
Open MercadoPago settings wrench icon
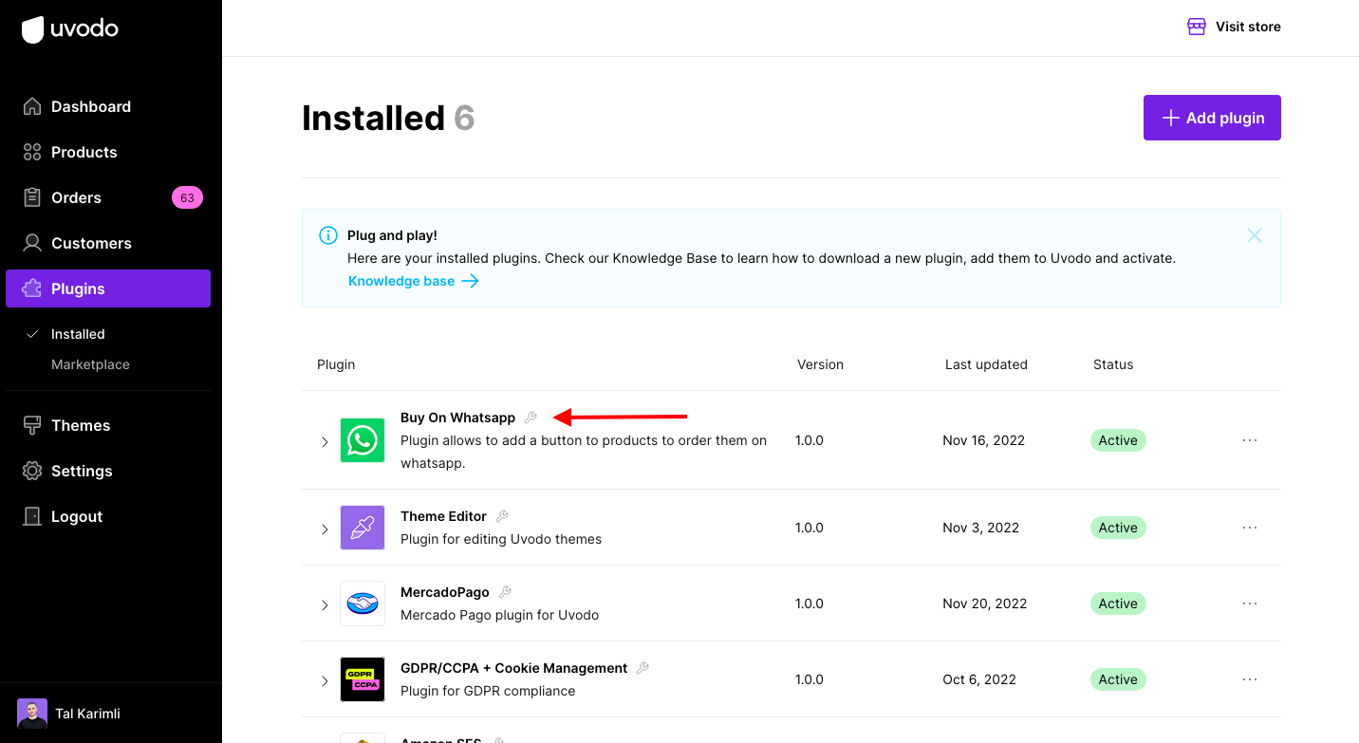pos(506,592)
